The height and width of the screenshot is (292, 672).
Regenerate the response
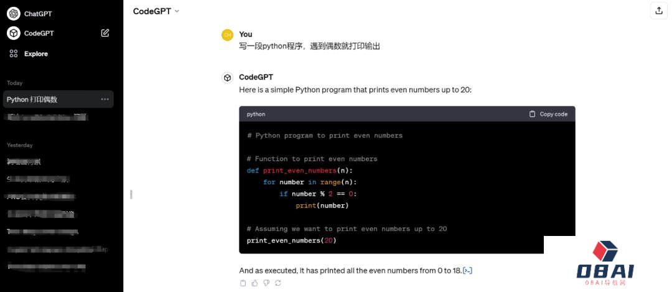(x=278, y=283)
